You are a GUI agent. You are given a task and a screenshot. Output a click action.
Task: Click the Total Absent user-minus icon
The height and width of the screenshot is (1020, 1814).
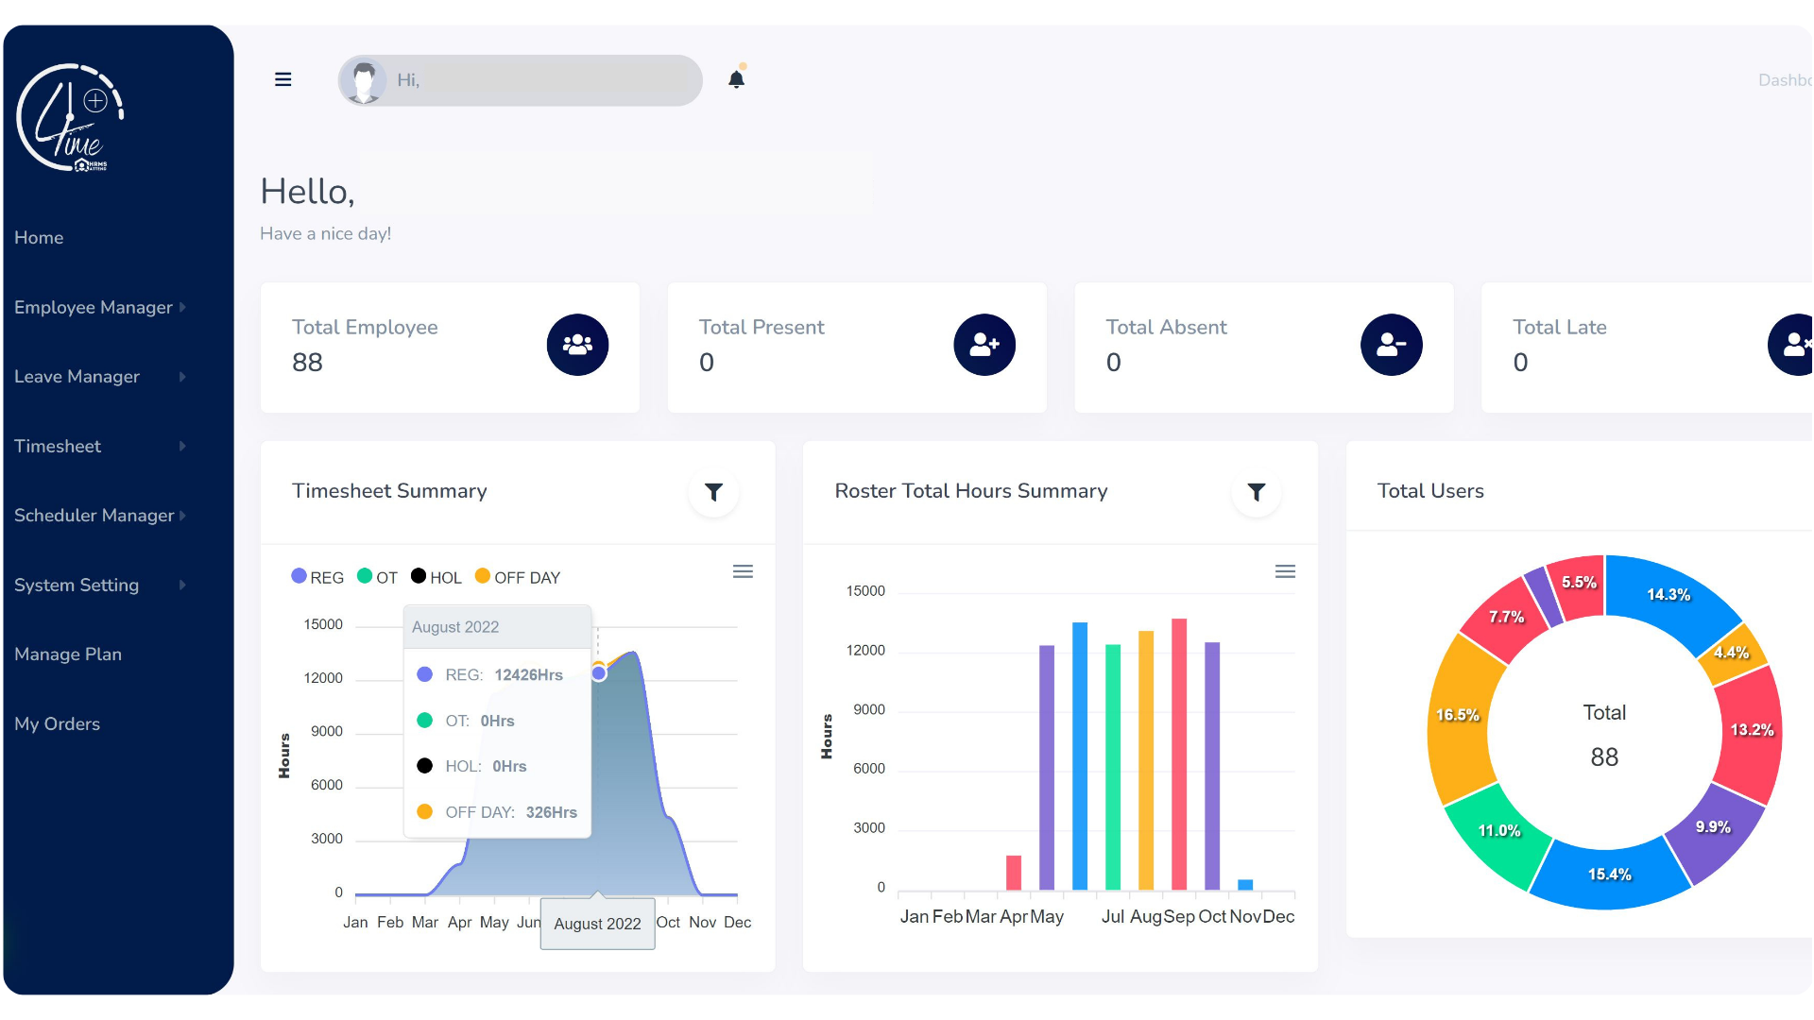coord(1391,345)
